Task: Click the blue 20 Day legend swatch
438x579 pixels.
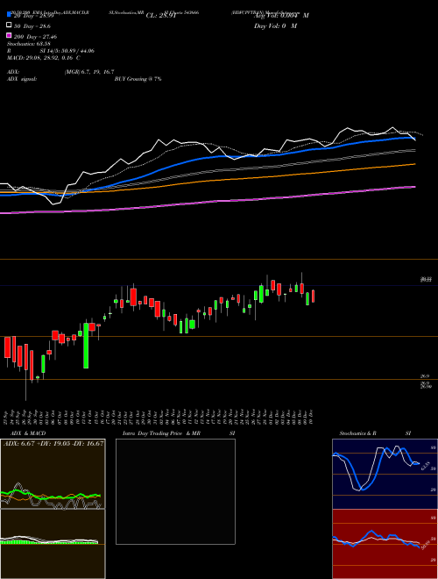Action: click(9, 14)
